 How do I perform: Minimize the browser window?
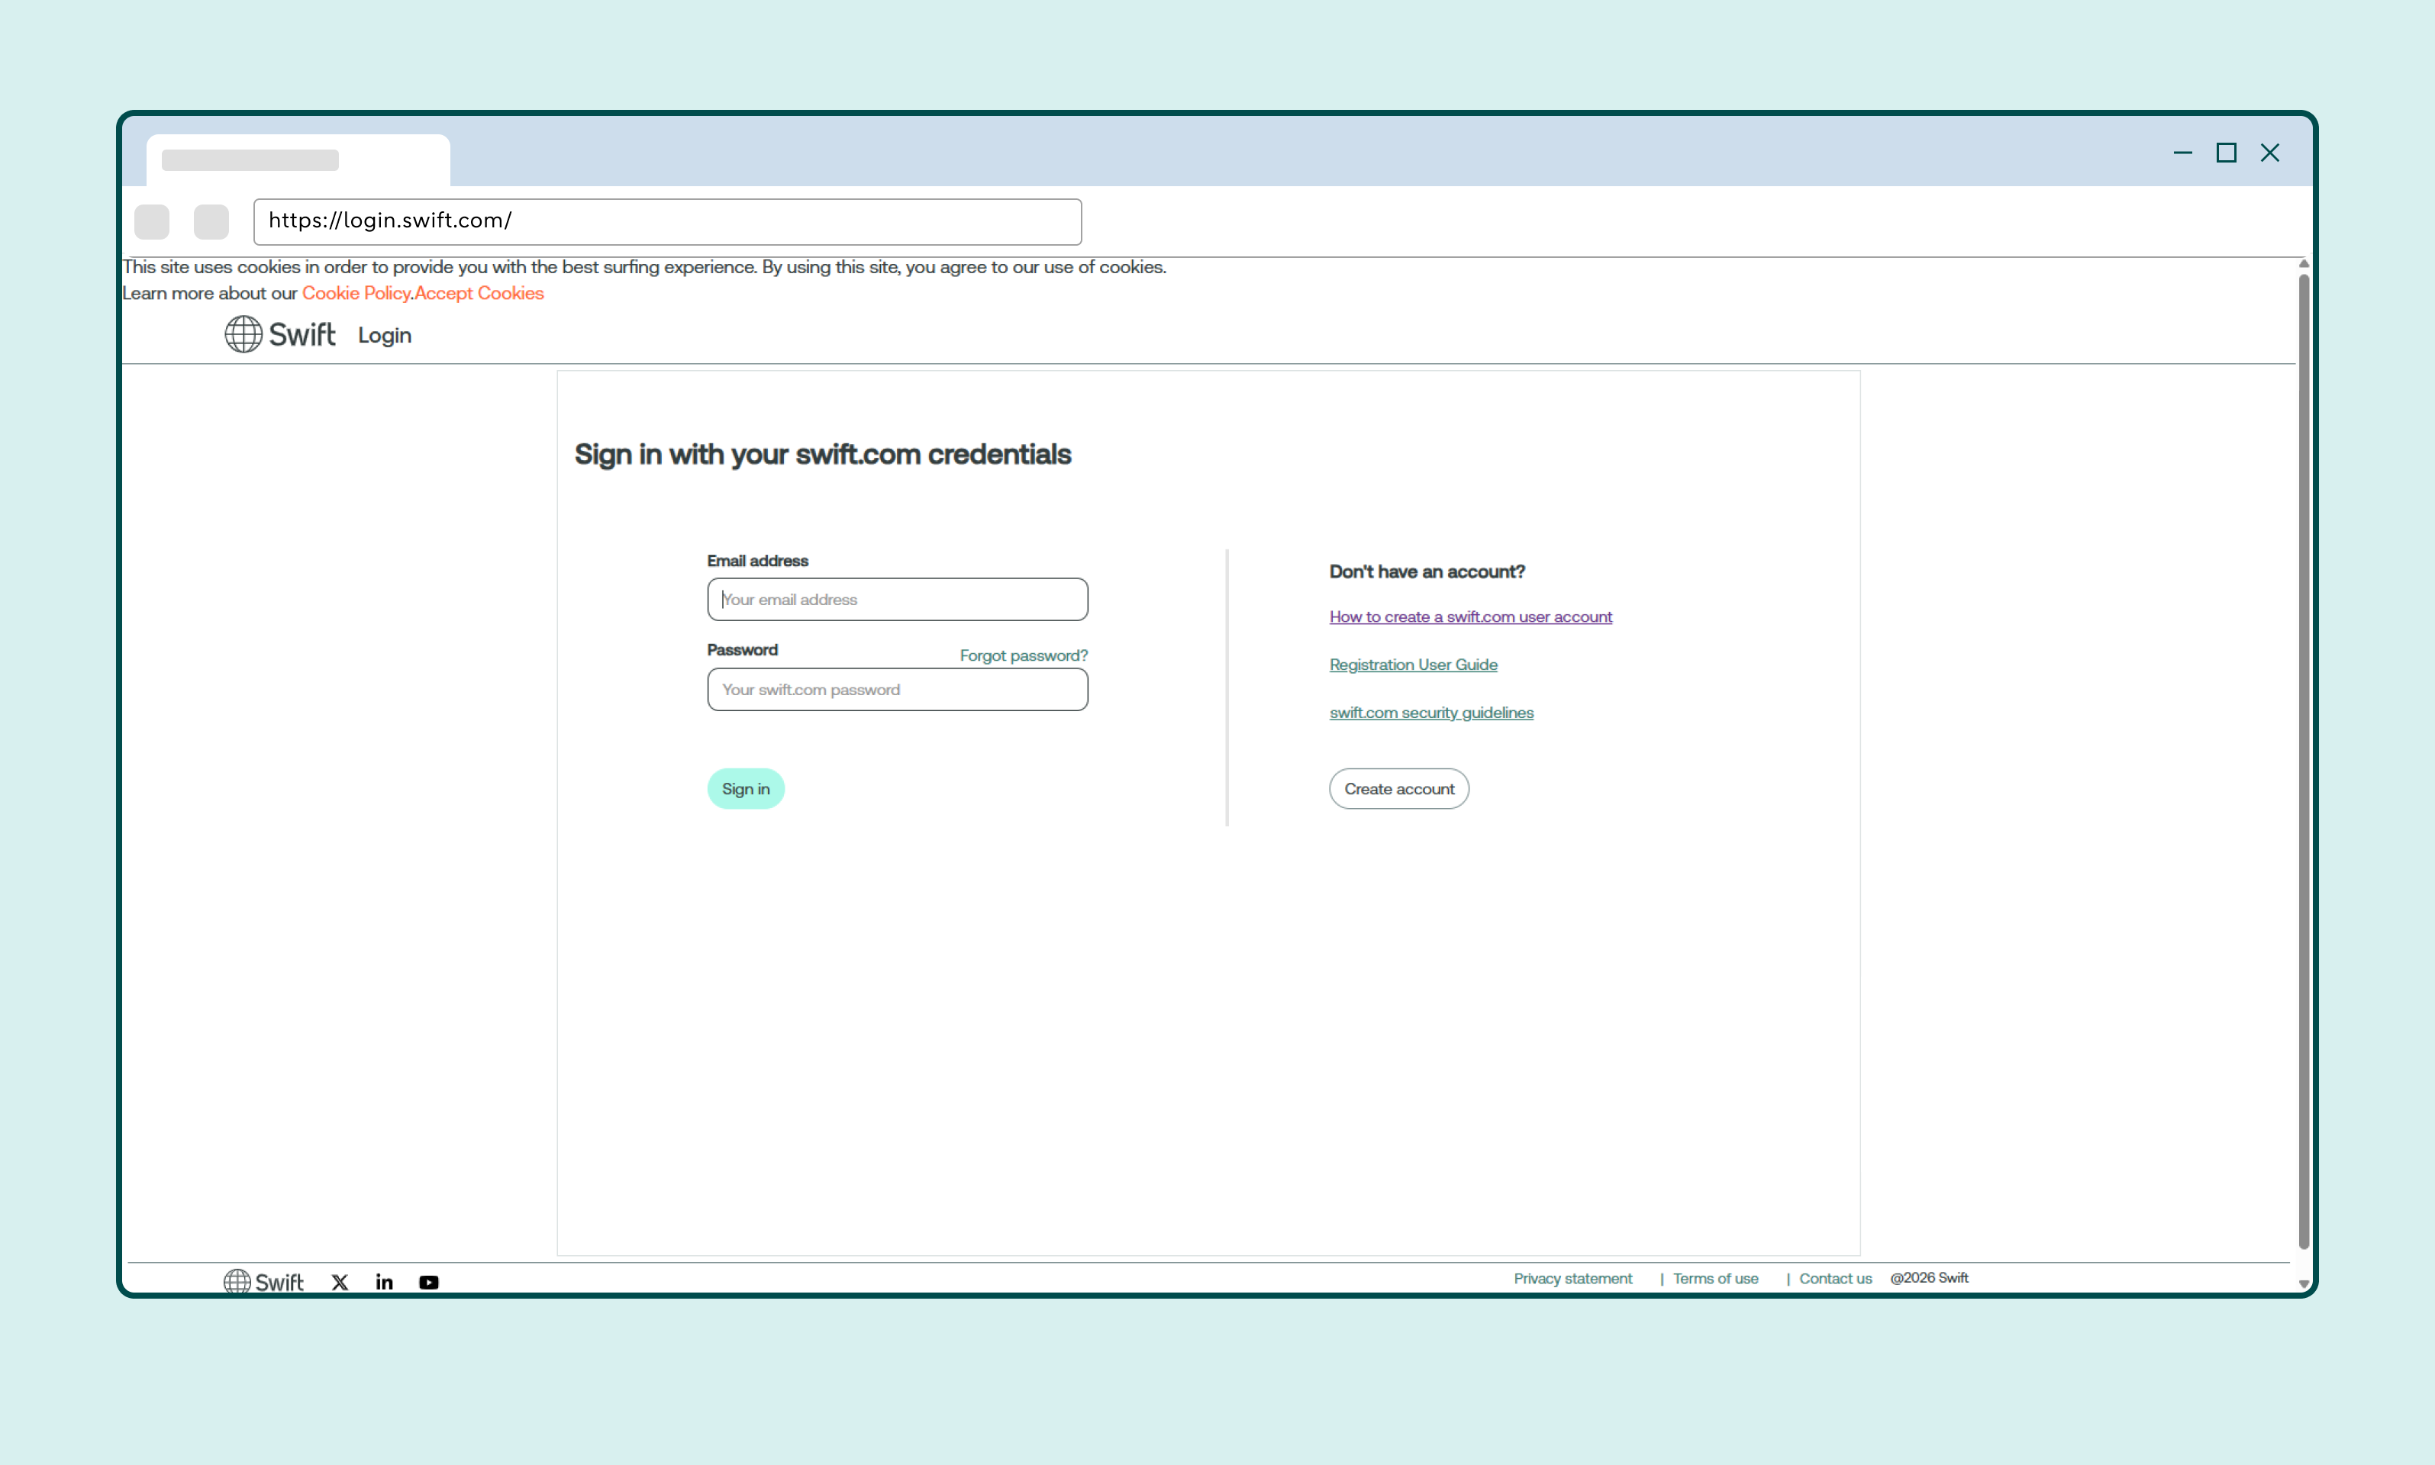pos(2182,152)
